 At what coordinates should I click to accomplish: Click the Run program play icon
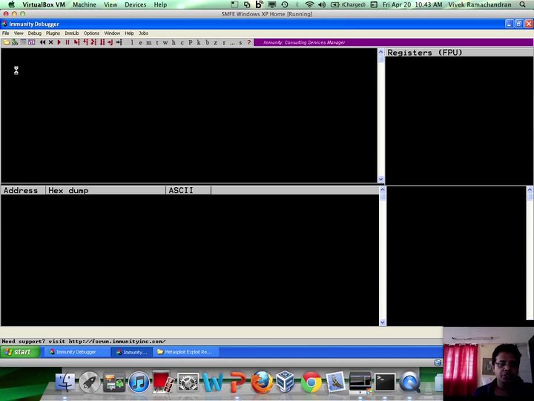[x=59, y=42]
